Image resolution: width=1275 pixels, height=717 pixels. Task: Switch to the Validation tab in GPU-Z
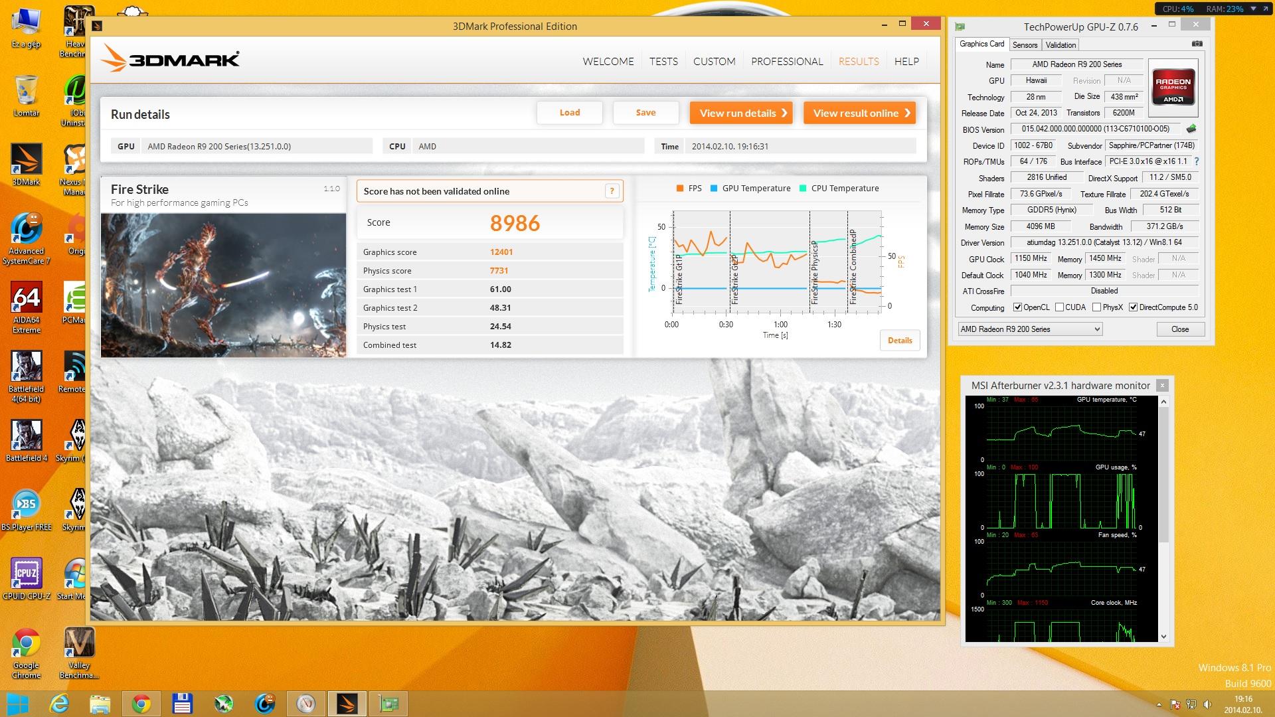[x=1061, y=45]
